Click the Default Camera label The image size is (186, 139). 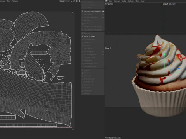[x=168, y=4]
